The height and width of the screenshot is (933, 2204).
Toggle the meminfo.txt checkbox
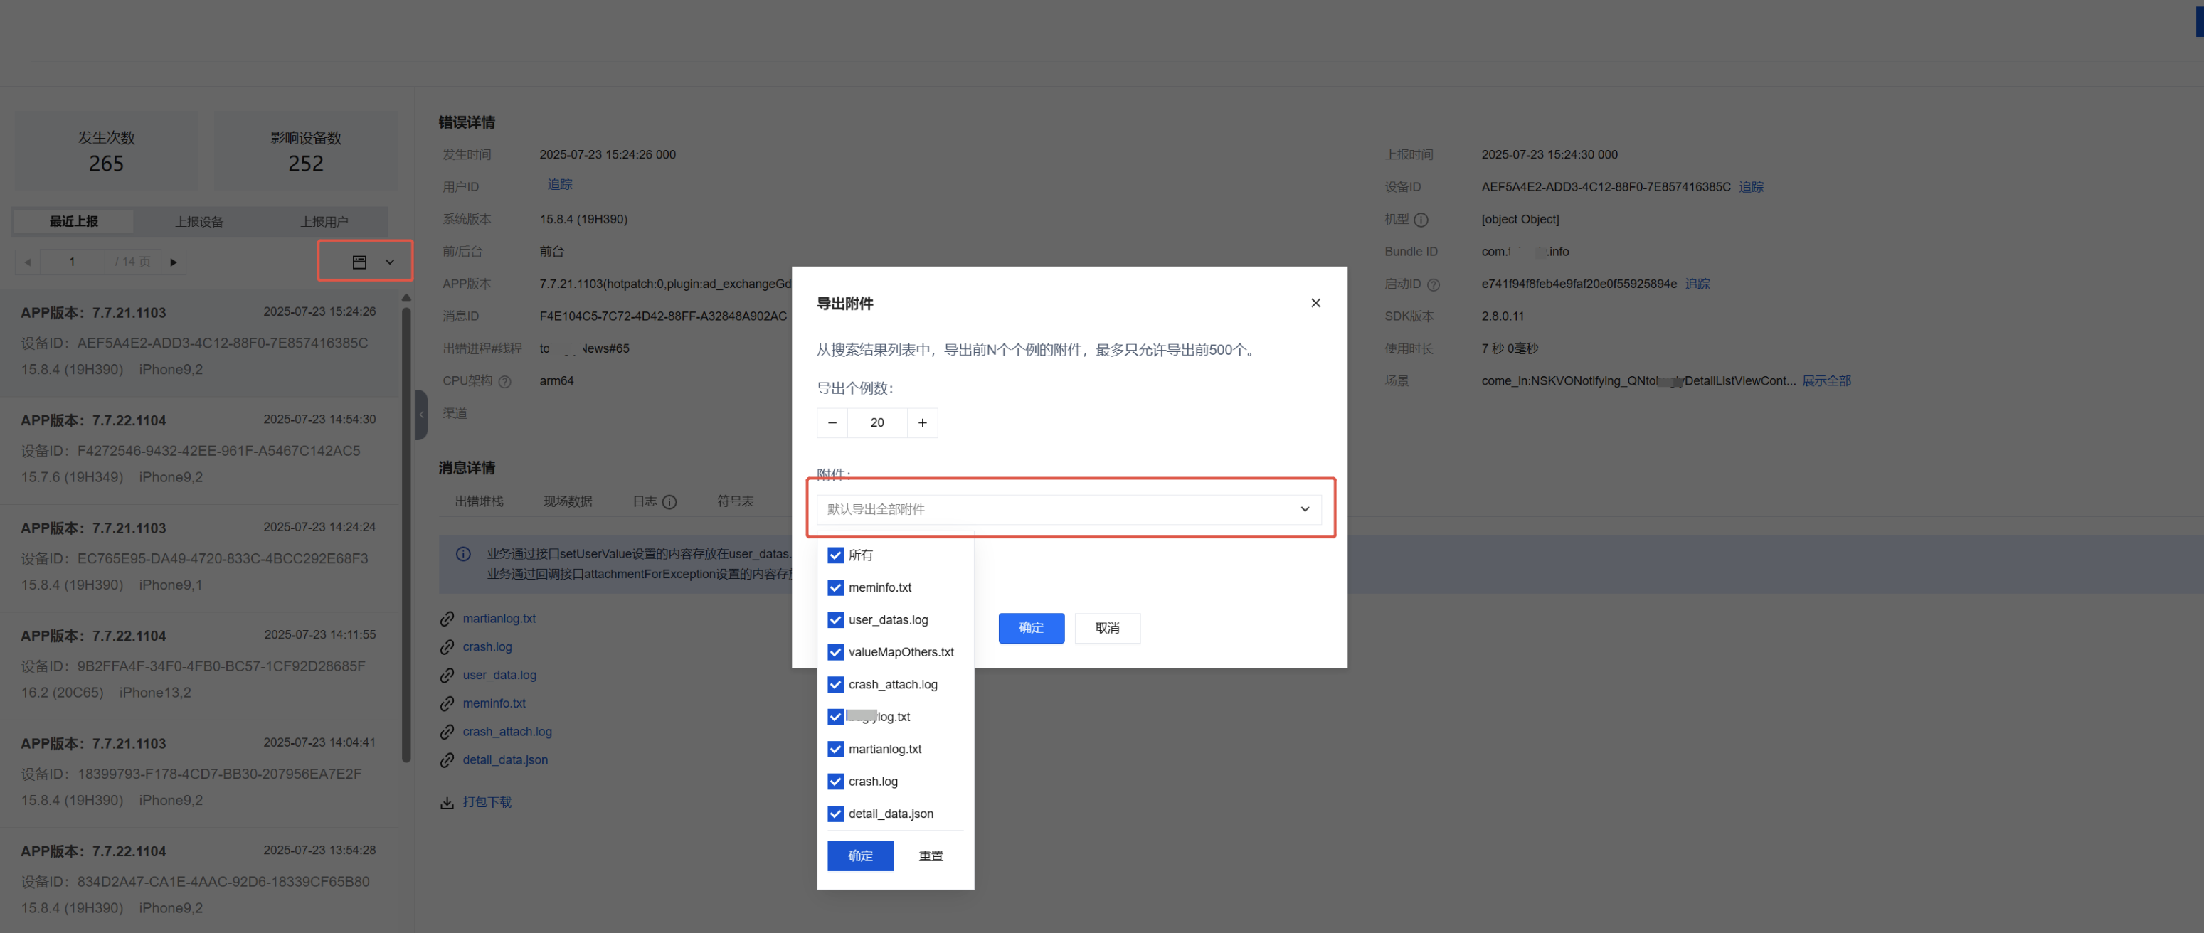coord(835,587)
